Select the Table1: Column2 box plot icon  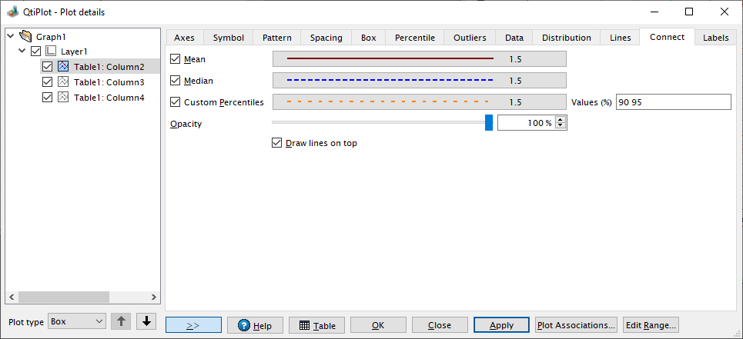pos(63,67)
